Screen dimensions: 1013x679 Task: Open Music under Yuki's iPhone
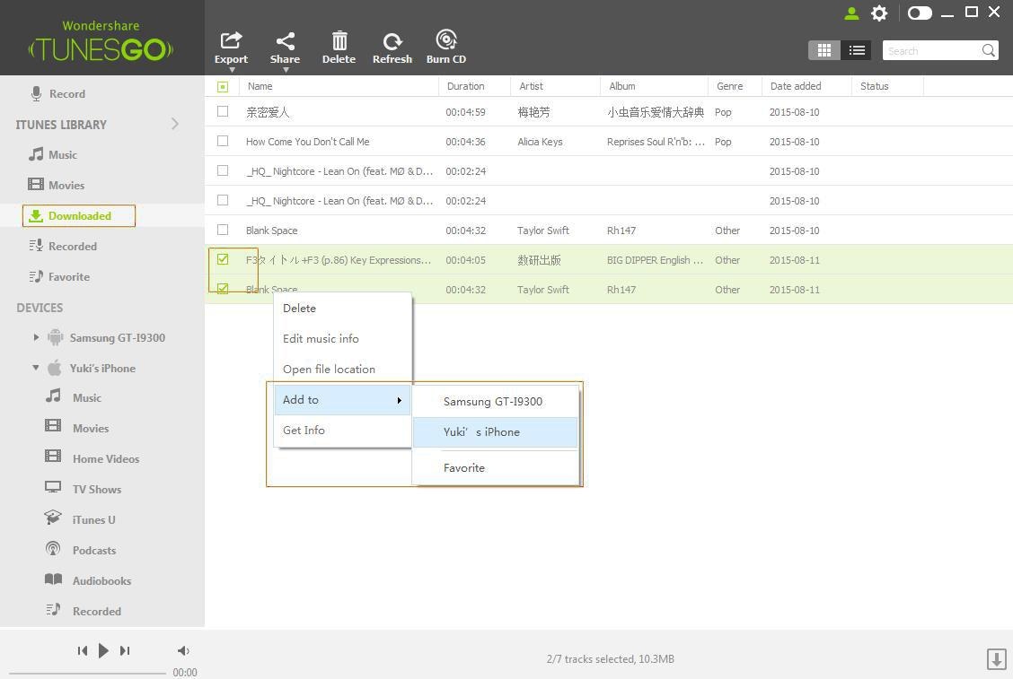pyautogui.click(x=74, y=397)
